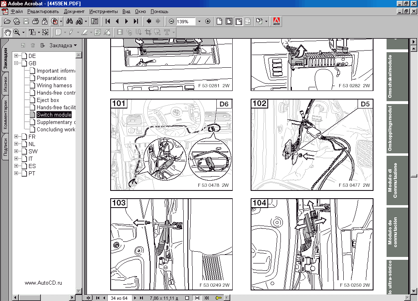Open the zoom tool dropdown arrow

(x=23, y=33)
